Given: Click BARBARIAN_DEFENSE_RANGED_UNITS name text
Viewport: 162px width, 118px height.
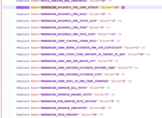Looking at the screenshot, I should (x=66, y=95).
